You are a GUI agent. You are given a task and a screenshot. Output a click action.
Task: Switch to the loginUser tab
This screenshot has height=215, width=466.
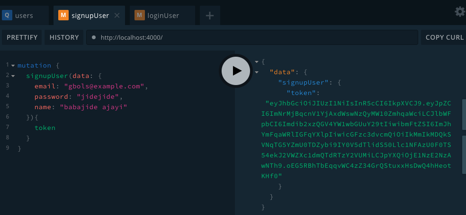(163, 16)
